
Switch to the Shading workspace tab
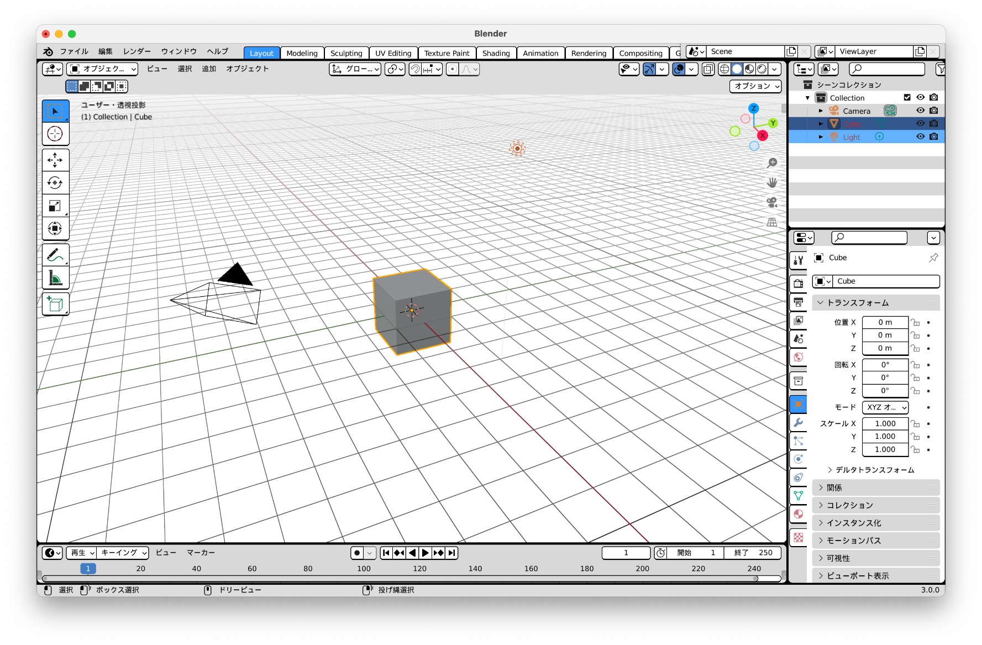click(x=496, y=53)
